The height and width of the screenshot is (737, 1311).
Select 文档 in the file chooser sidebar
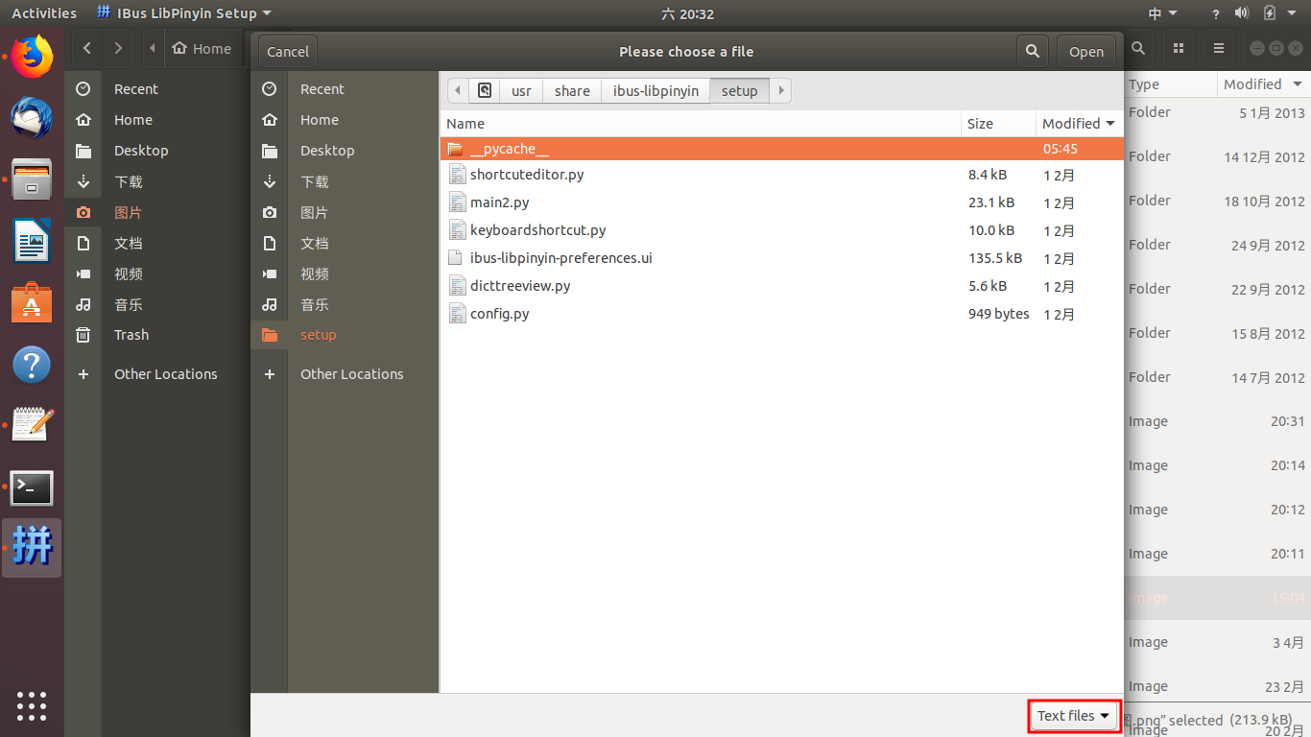click(344, 243)
